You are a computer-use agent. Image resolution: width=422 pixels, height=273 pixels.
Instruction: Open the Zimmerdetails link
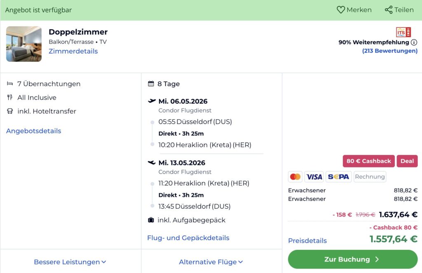coord(73,51)
